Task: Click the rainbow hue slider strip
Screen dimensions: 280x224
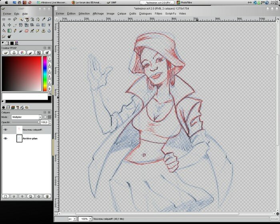Action: coord(45,74)
